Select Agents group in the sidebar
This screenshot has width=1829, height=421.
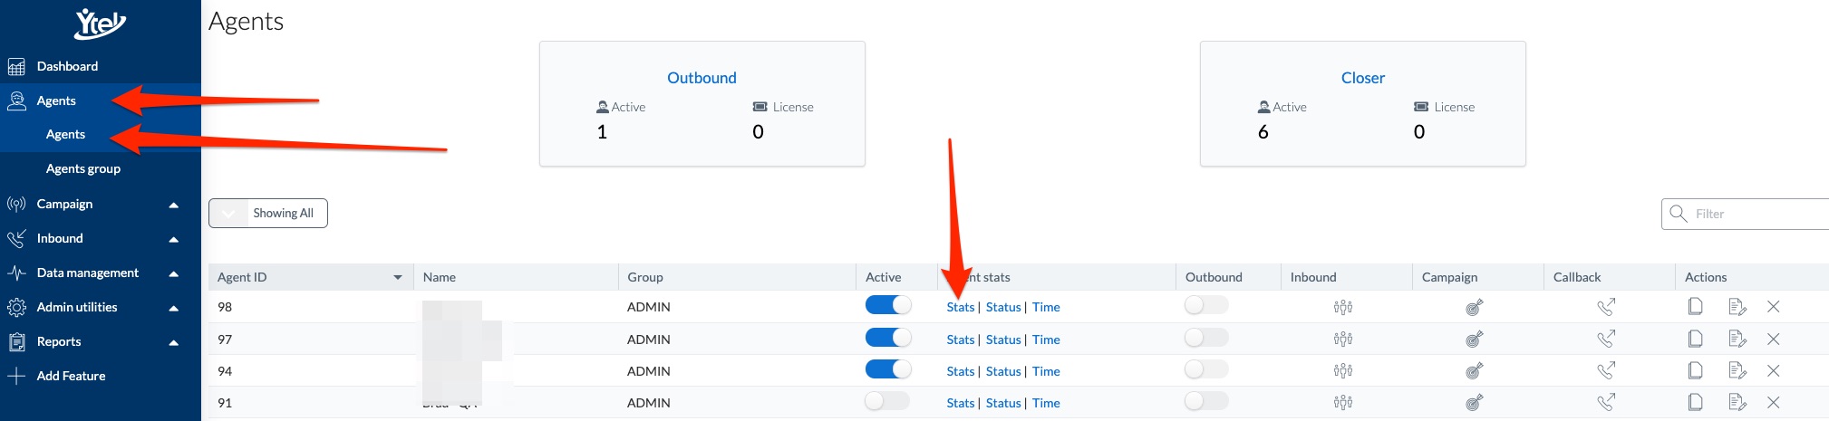point(83,168)
